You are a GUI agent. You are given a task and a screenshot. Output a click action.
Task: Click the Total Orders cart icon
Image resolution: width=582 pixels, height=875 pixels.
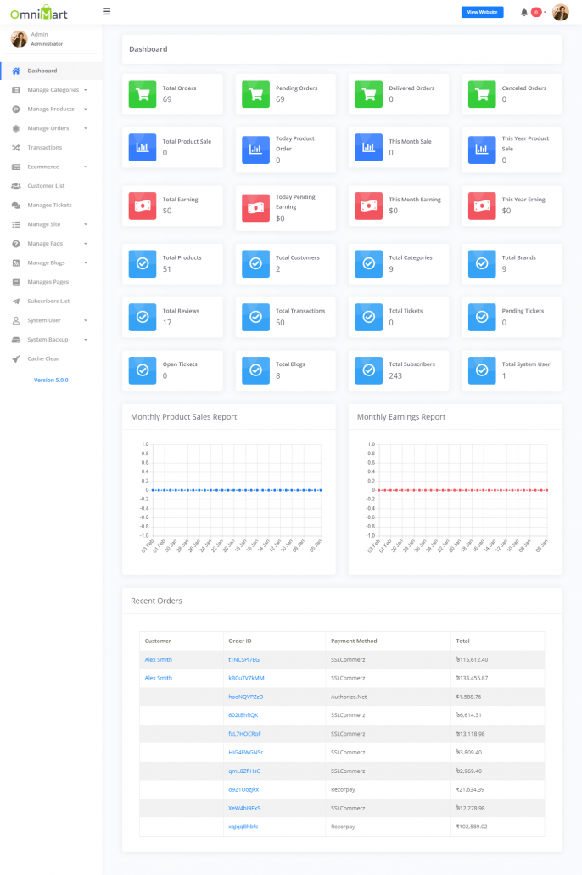pos(143,93)
